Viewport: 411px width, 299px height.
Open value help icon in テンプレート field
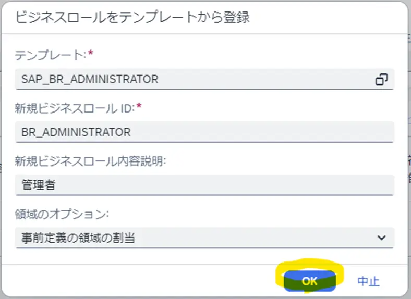pyautogui.click(x=381, y=80)
